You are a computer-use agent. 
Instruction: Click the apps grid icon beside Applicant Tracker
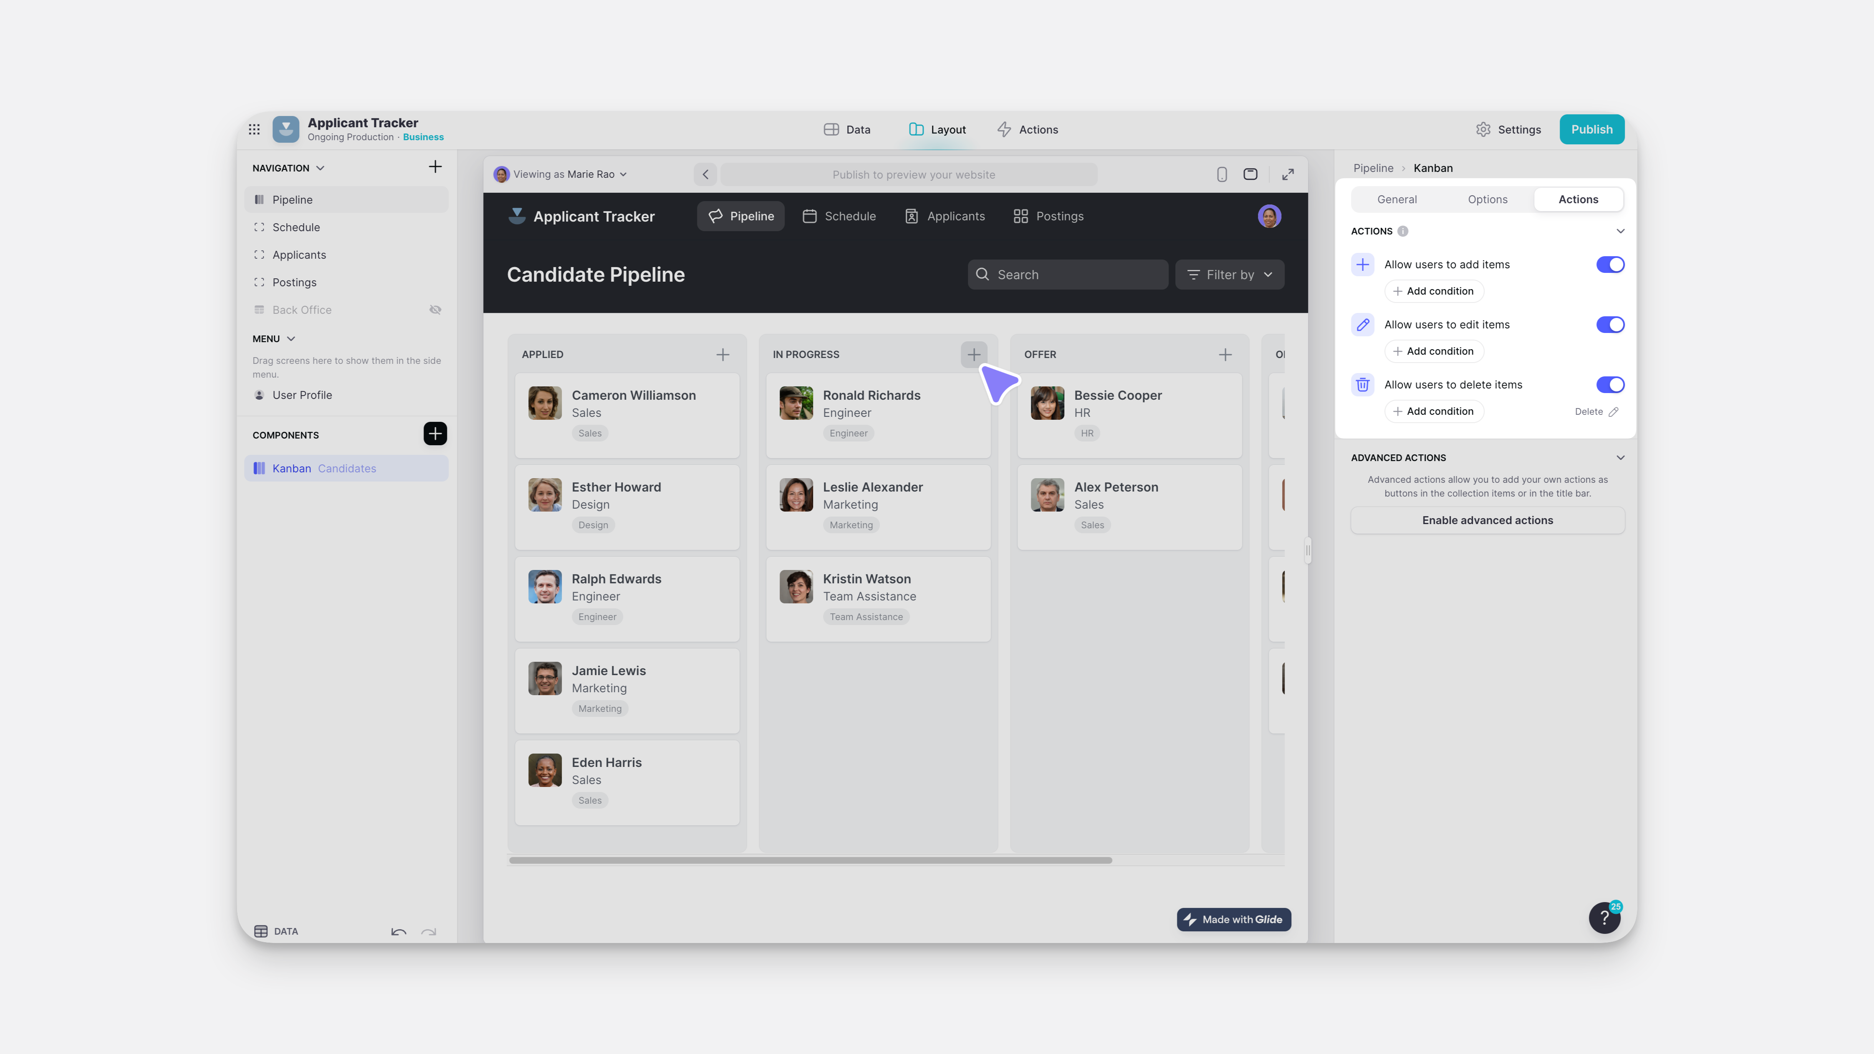(254, 129)
